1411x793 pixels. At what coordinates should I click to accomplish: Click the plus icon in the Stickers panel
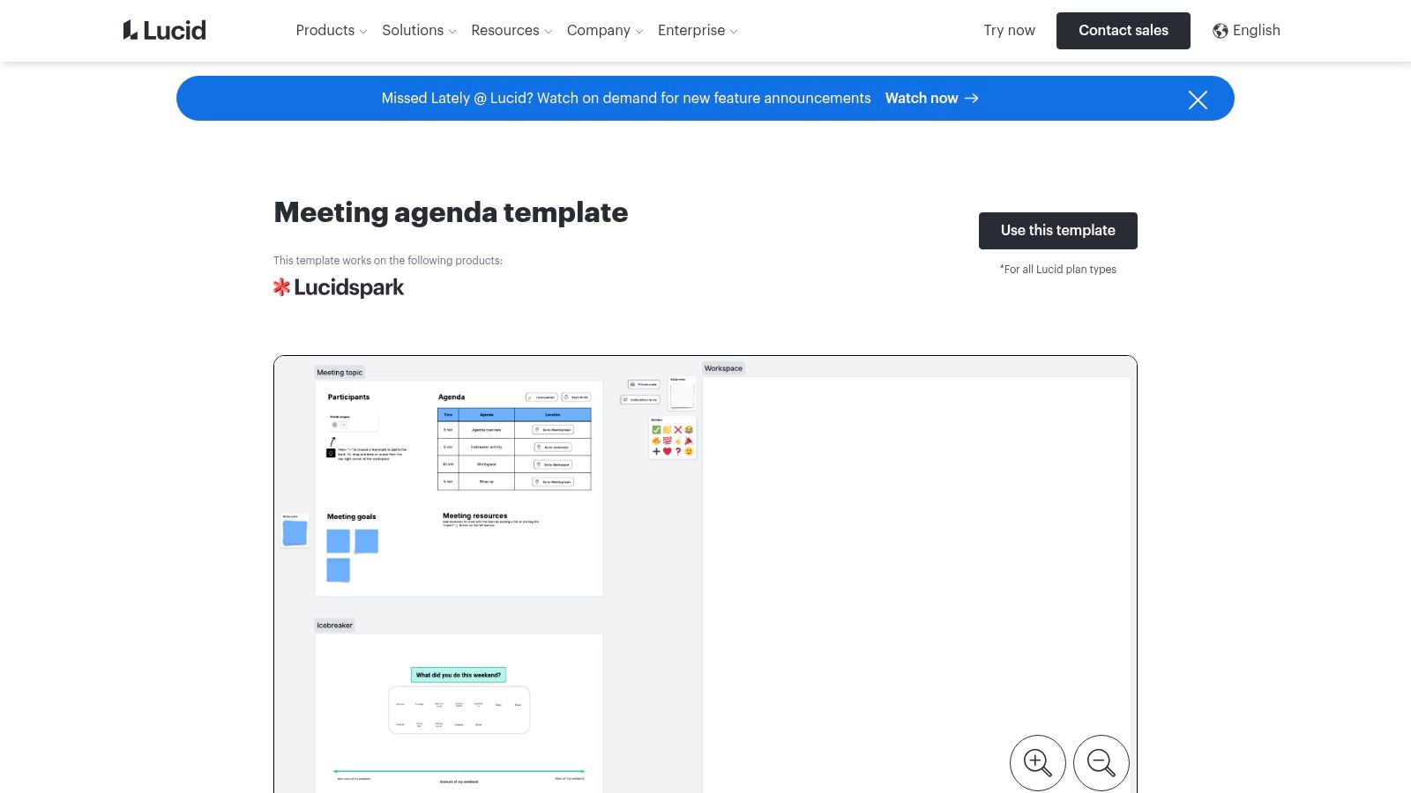656,451
